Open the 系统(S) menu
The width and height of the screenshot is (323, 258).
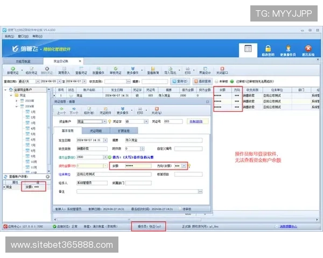coord(10,36)
